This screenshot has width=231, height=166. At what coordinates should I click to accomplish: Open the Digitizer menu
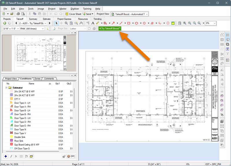[x=75, y=9]
